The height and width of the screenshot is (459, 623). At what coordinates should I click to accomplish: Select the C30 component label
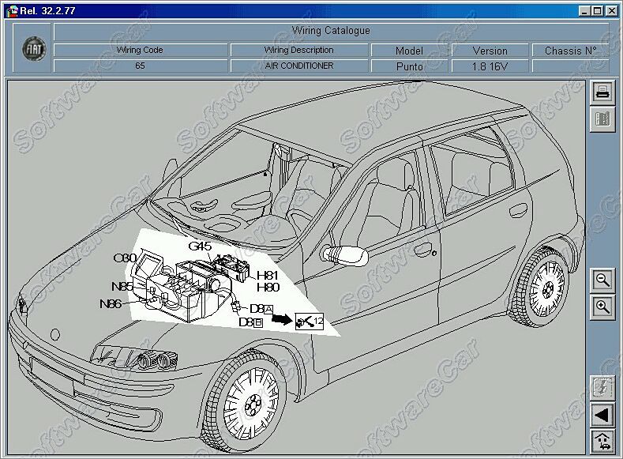point(124,258)
